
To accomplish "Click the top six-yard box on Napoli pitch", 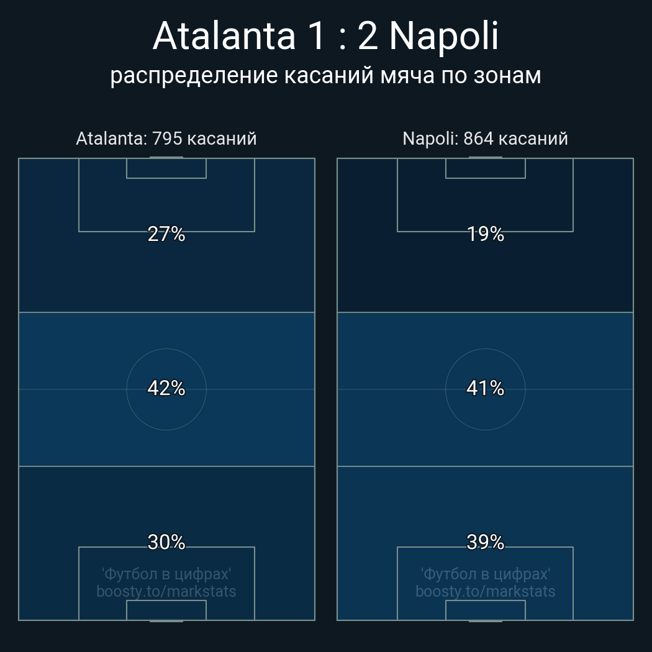I will pyautogui.click(x=485, y=168).
